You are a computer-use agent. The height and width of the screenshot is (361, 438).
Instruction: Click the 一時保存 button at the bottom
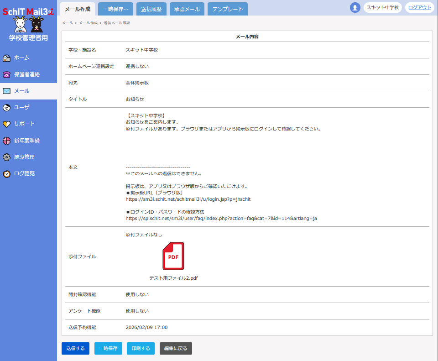pos(108,349)
